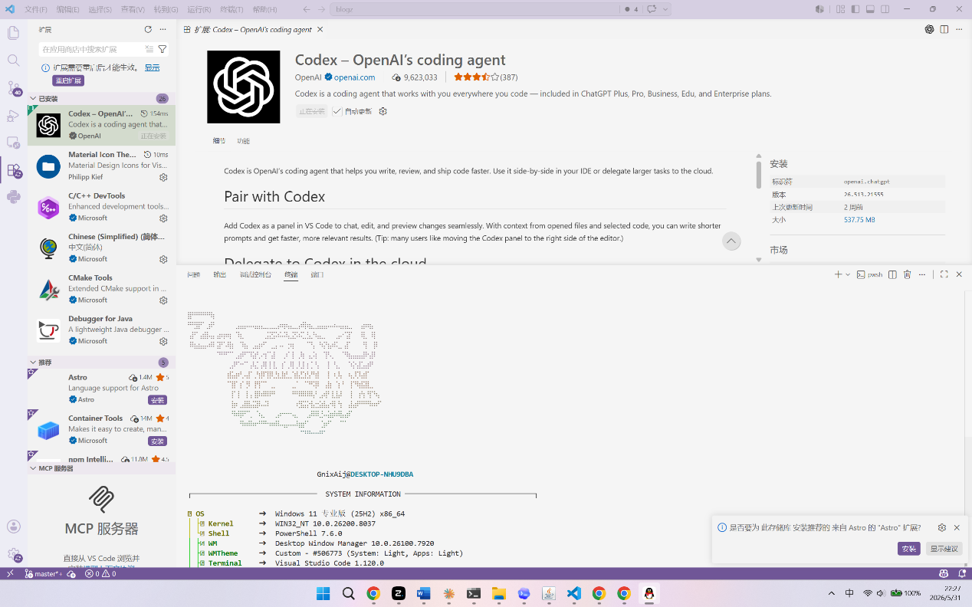Image resolution: width=972 pixels, height=607 pixels.
Task: Open the gear next to auto-update on Codex page
Action: (383, 111)
